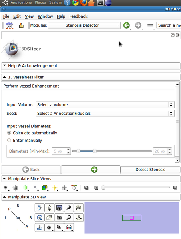Open the 3D background color cubes menu

(59, 228)
